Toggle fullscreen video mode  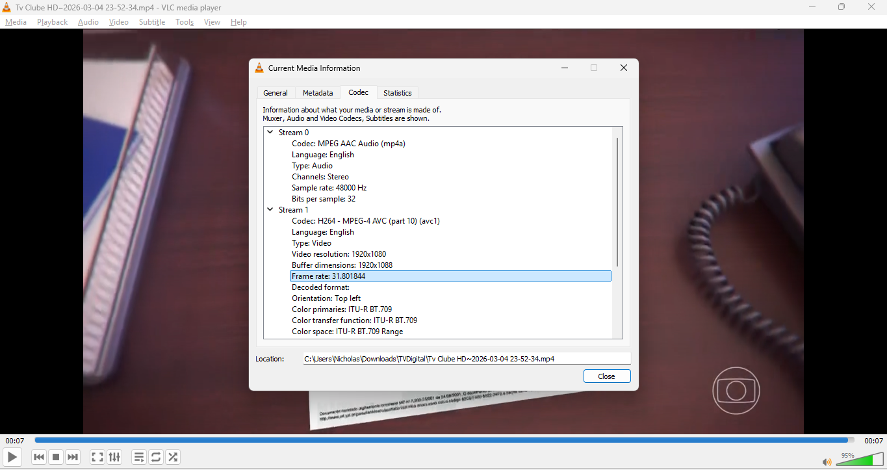click(97, 457)
